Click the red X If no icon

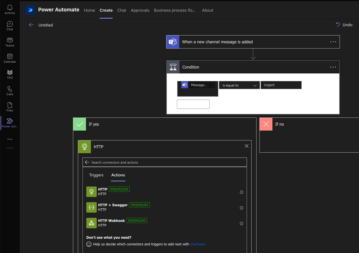click(x=266, y=124)
